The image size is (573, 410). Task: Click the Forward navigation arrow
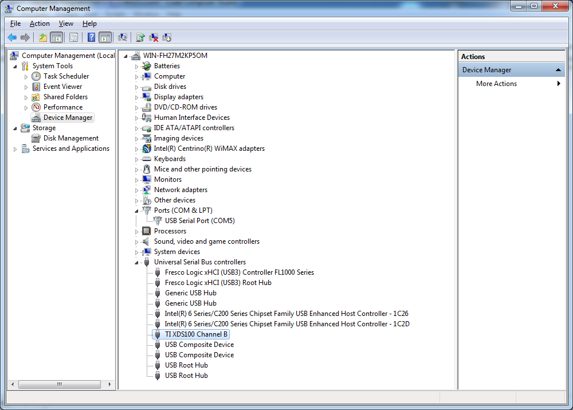tap(25, 37)
